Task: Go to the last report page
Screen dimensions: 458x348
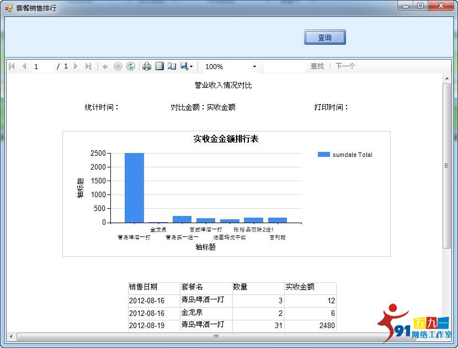Action: click(88, 66)
